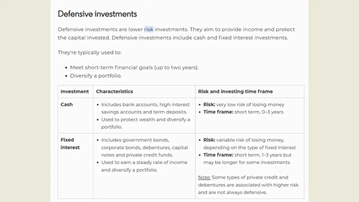Click the "Investment" column header
The height and width of the screenshot is (202, 359).
[75, 91]
